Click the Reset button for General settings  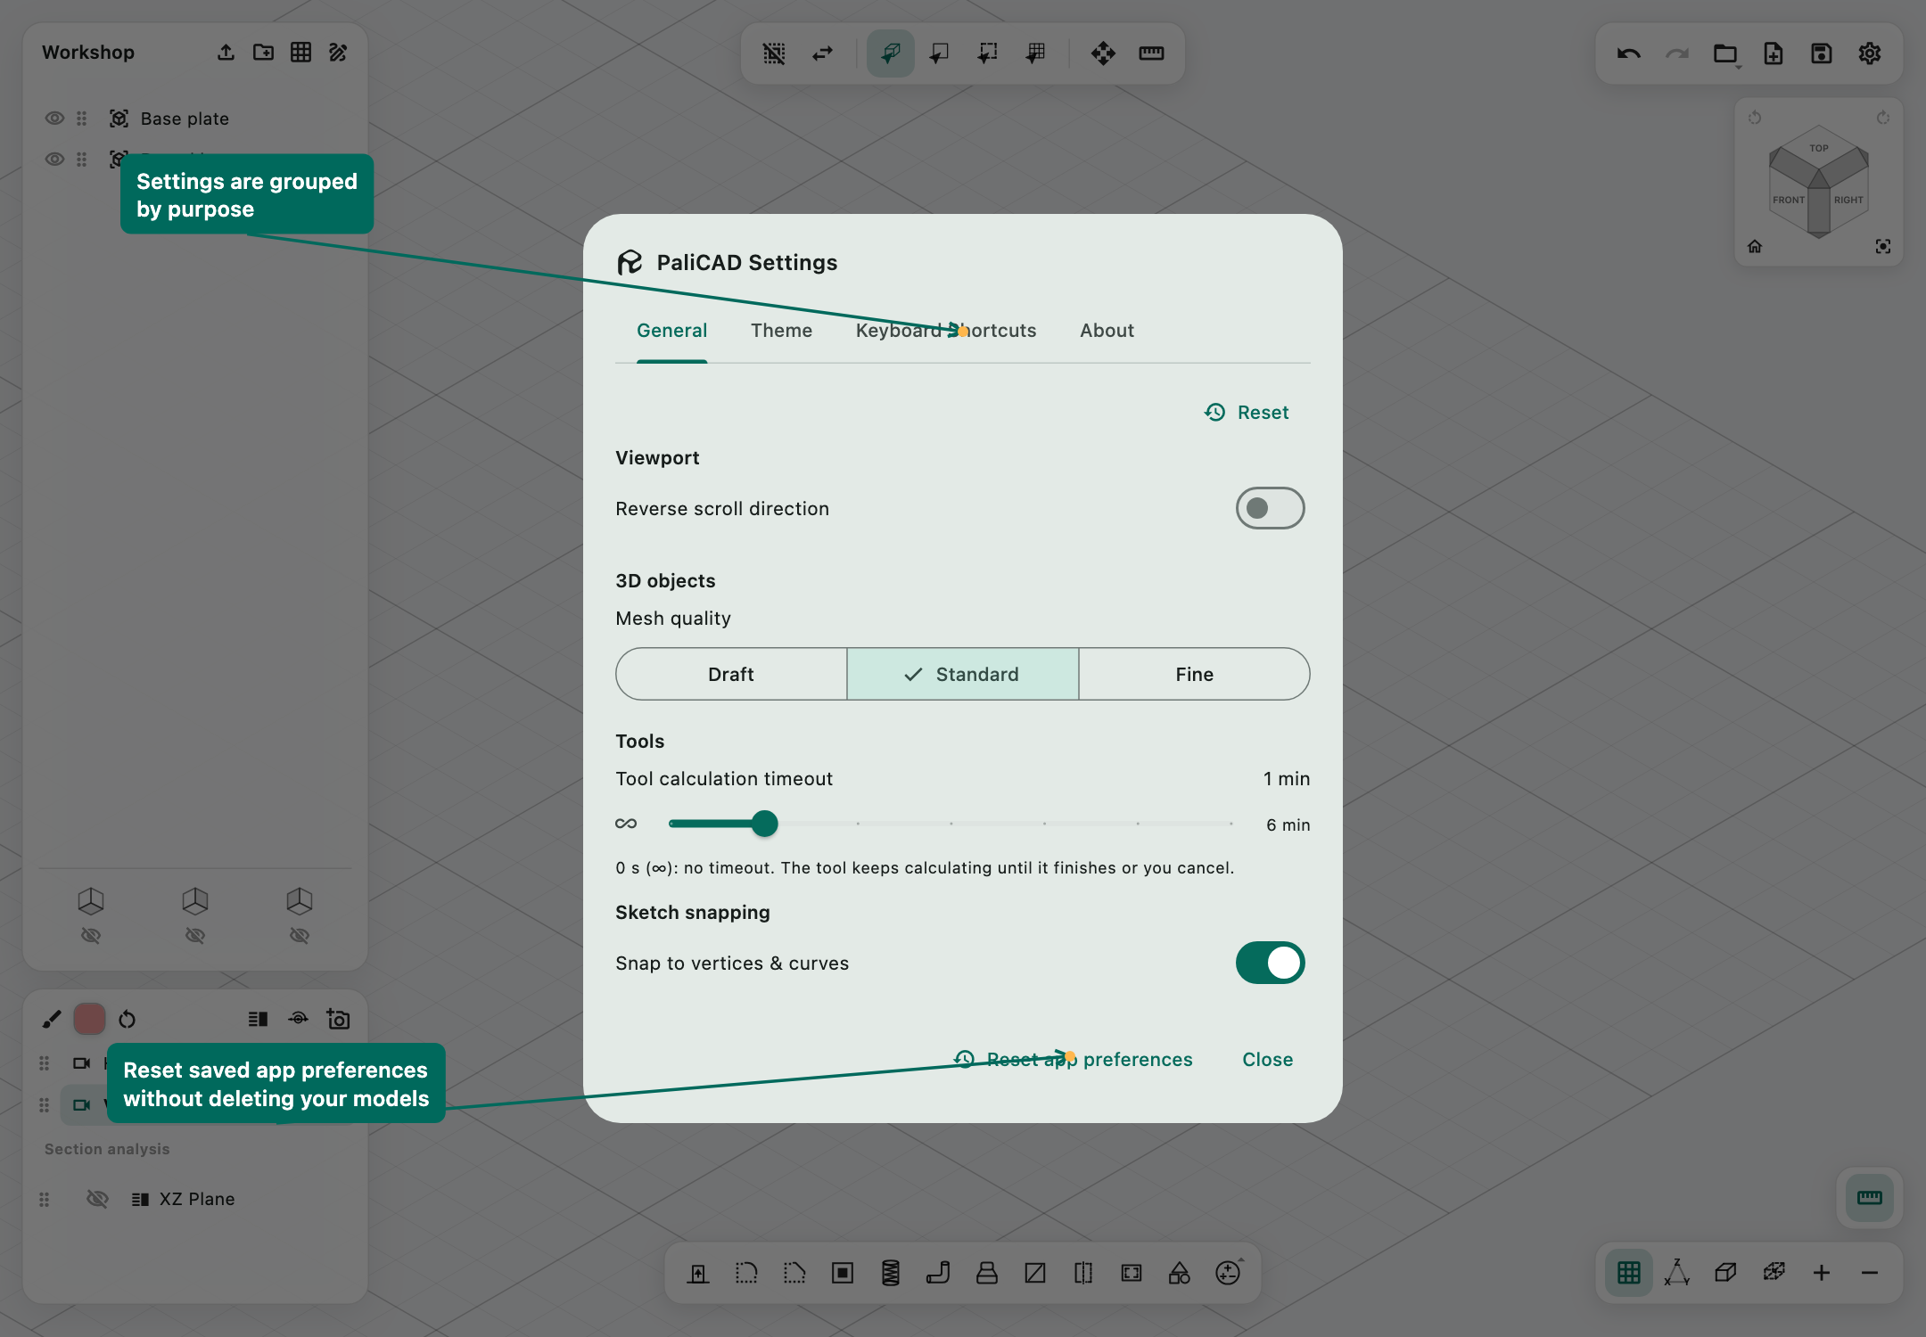(x=1247, y=412)
